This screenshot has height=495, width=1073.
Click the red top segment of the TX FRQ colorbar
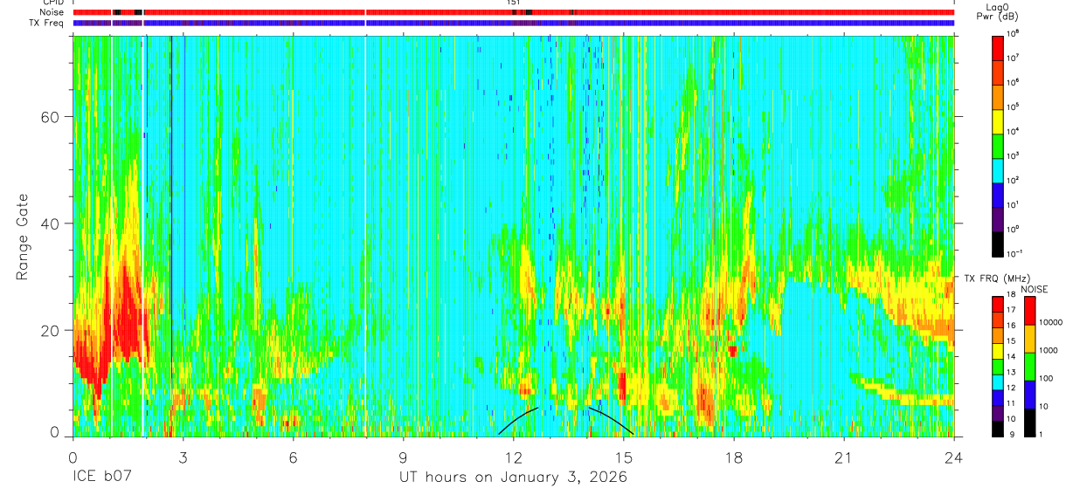click(998, 305)
